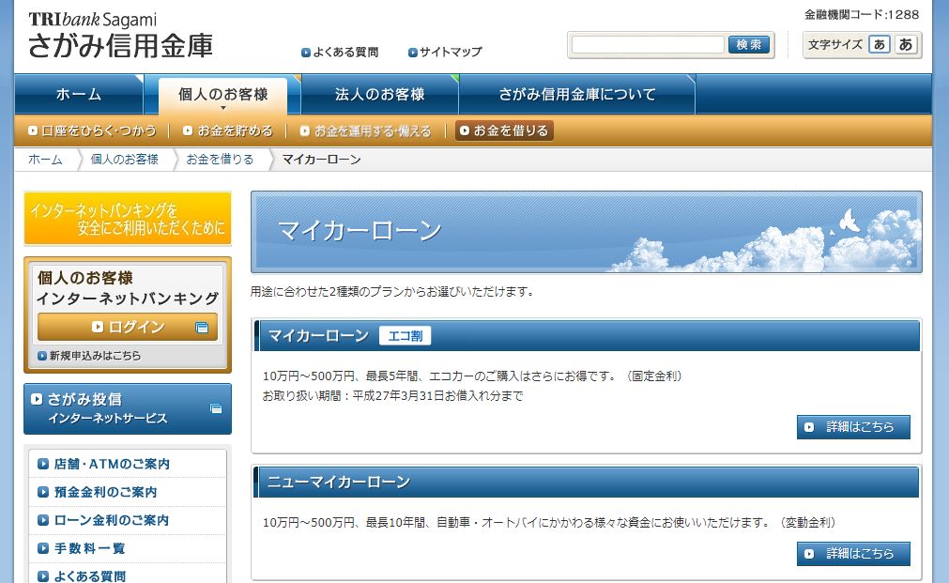Click arrow icon on さがみ投信 banner
949x583 pixels.
point(37,399)
